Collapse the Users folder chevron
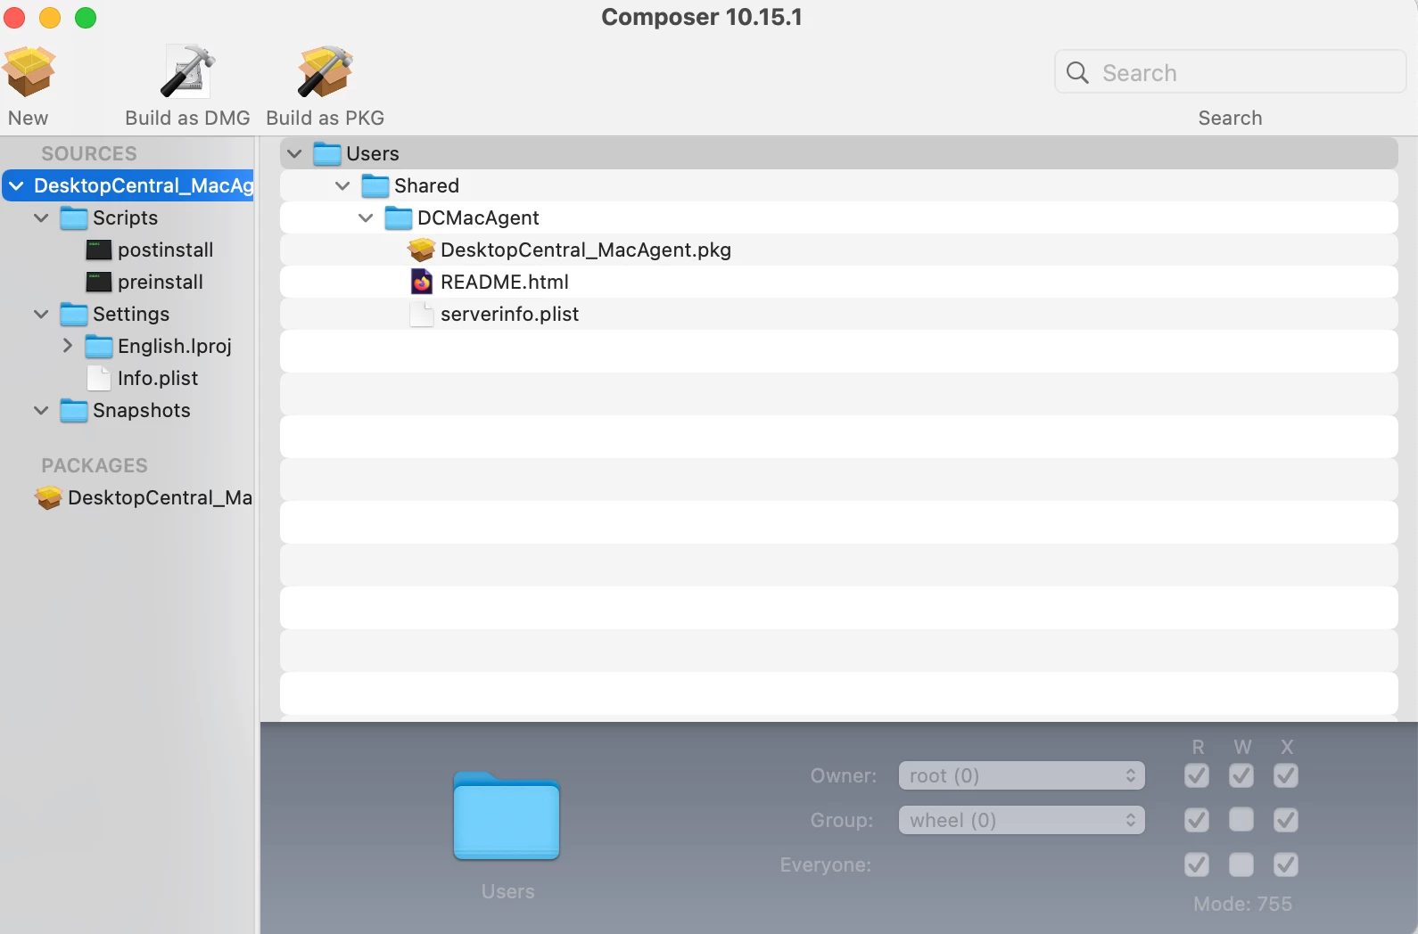Viewport: 1418px width, 934px height. 294,153
